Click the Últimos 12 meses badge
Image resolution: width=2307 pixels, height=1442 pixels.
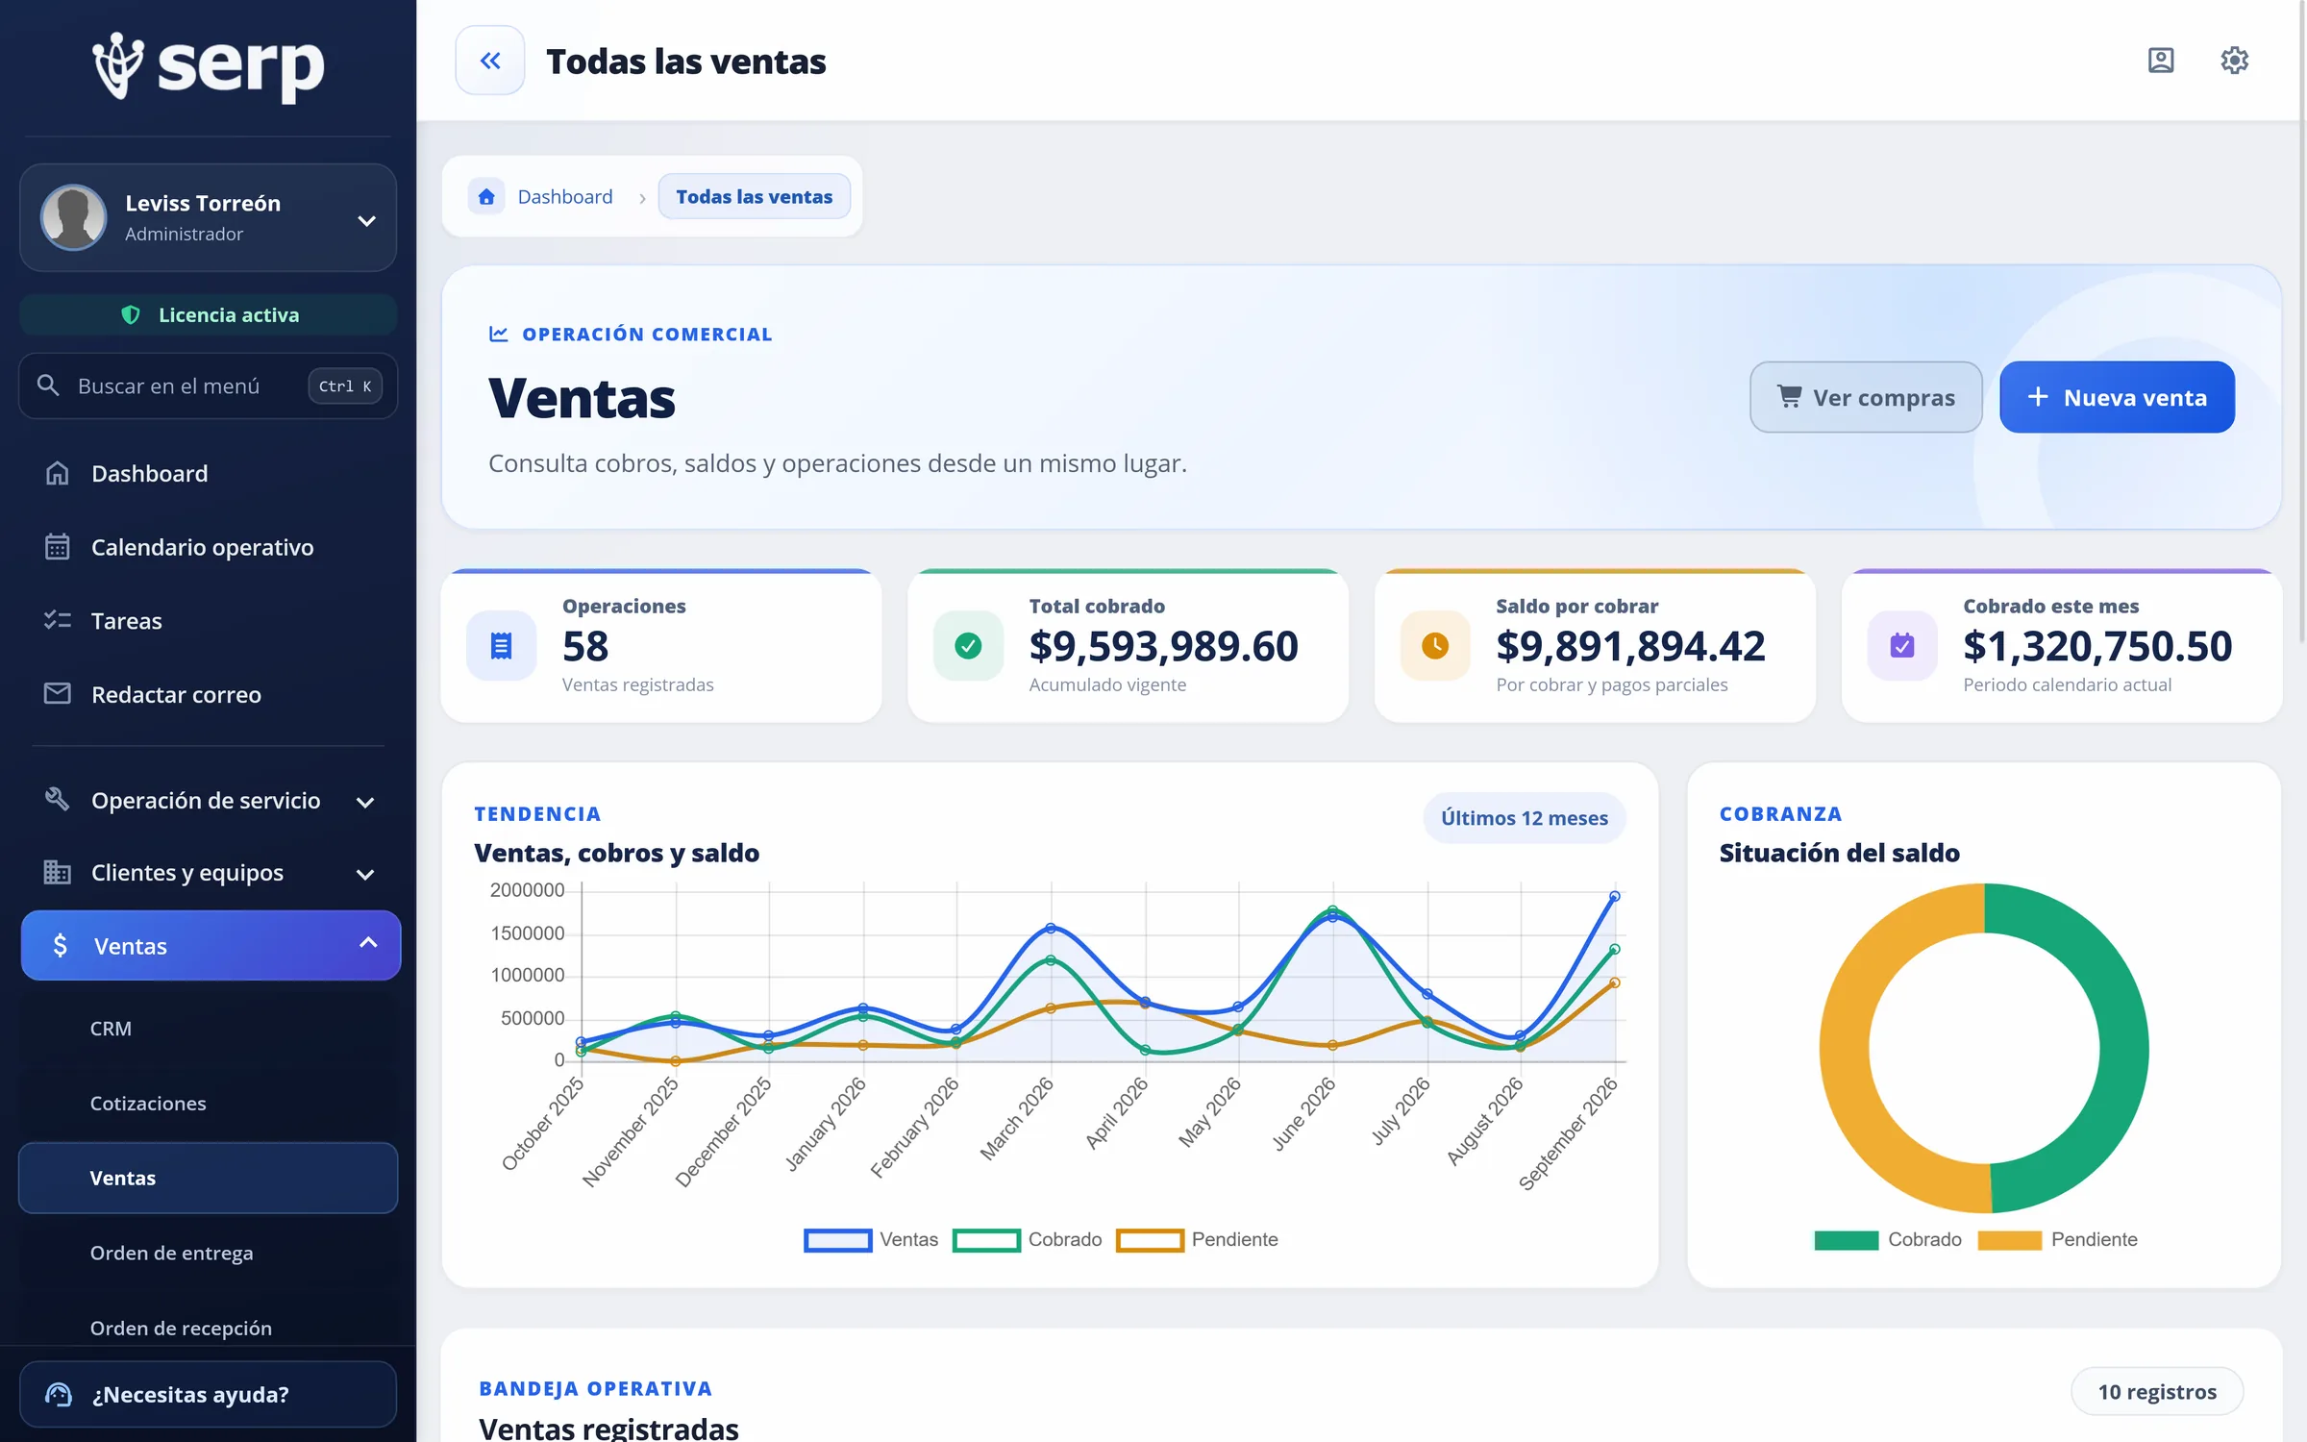pos(1525,817)
